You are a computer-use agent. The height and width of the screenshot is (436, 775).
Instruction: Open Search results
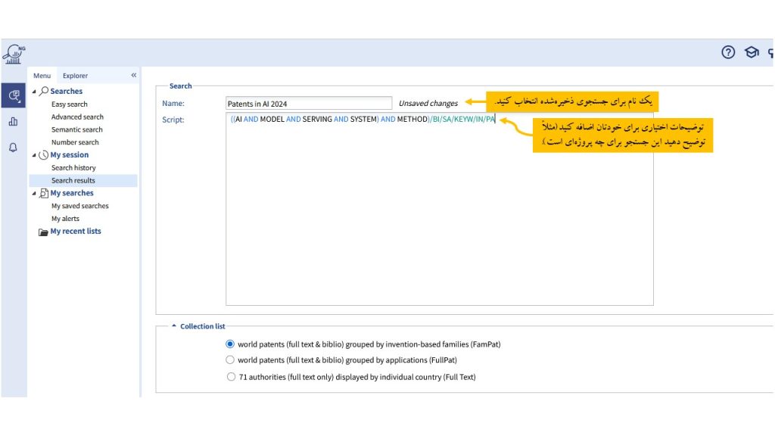pyautogui.click(x=83, y=180)
